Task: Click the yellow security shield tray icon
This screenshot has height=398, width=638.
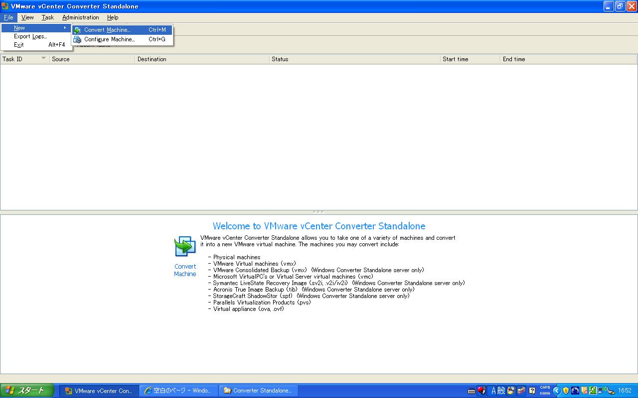Action: (x=566, y=391)
